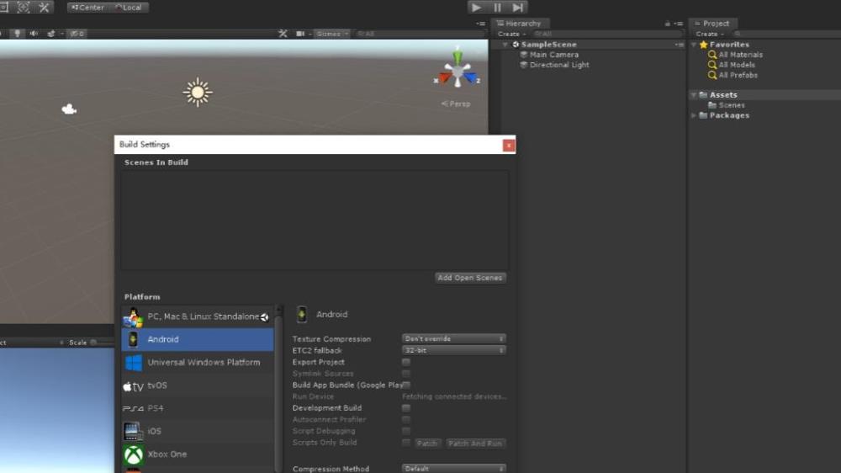Click the Pause button in toolbar

pos(497,8)
